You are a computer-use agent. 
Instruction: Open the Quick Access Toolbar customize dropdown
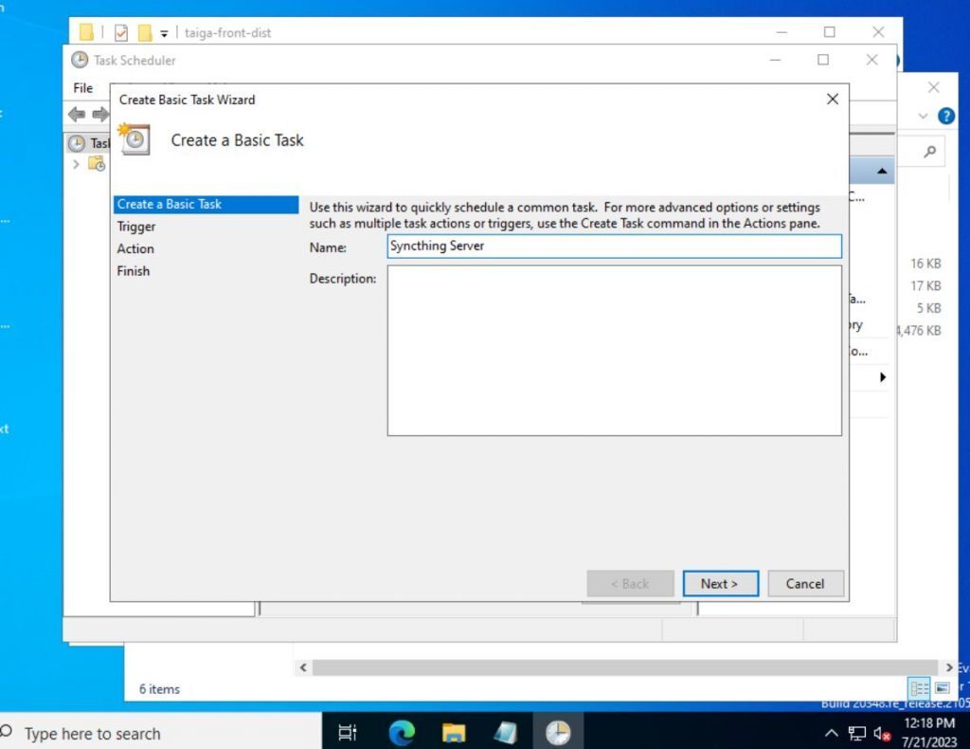pyautogui.click(x=164, y=32)
